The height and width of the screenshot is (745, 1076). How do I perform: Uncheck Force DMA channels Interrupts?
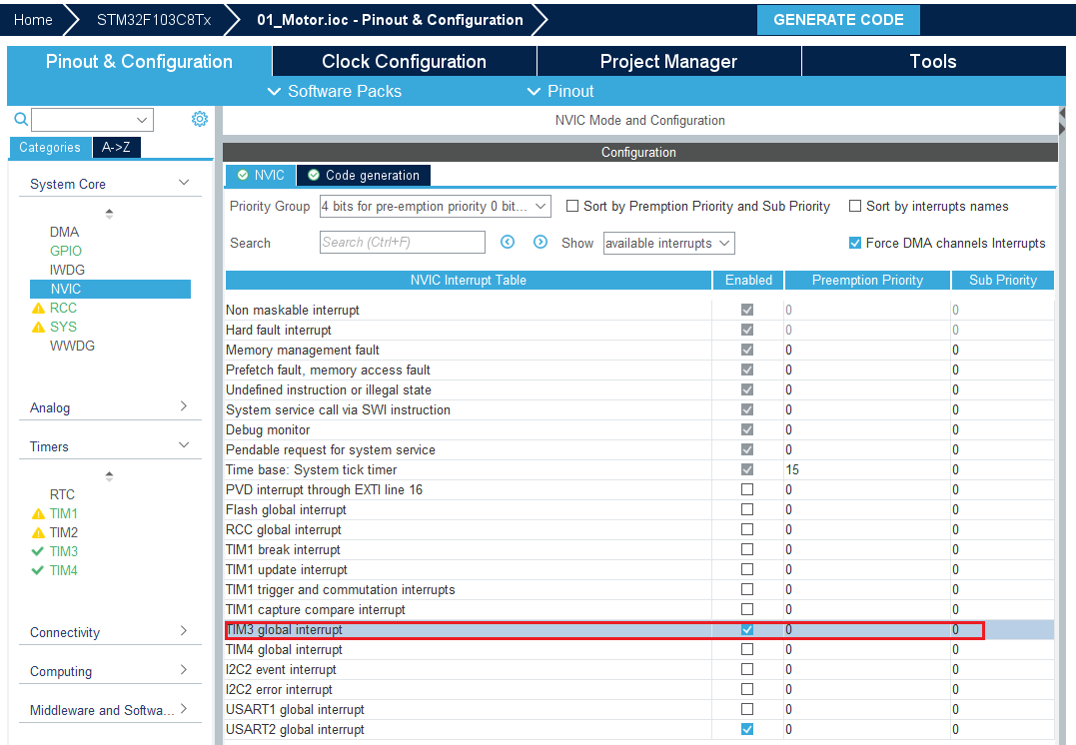tap(855, 243)
